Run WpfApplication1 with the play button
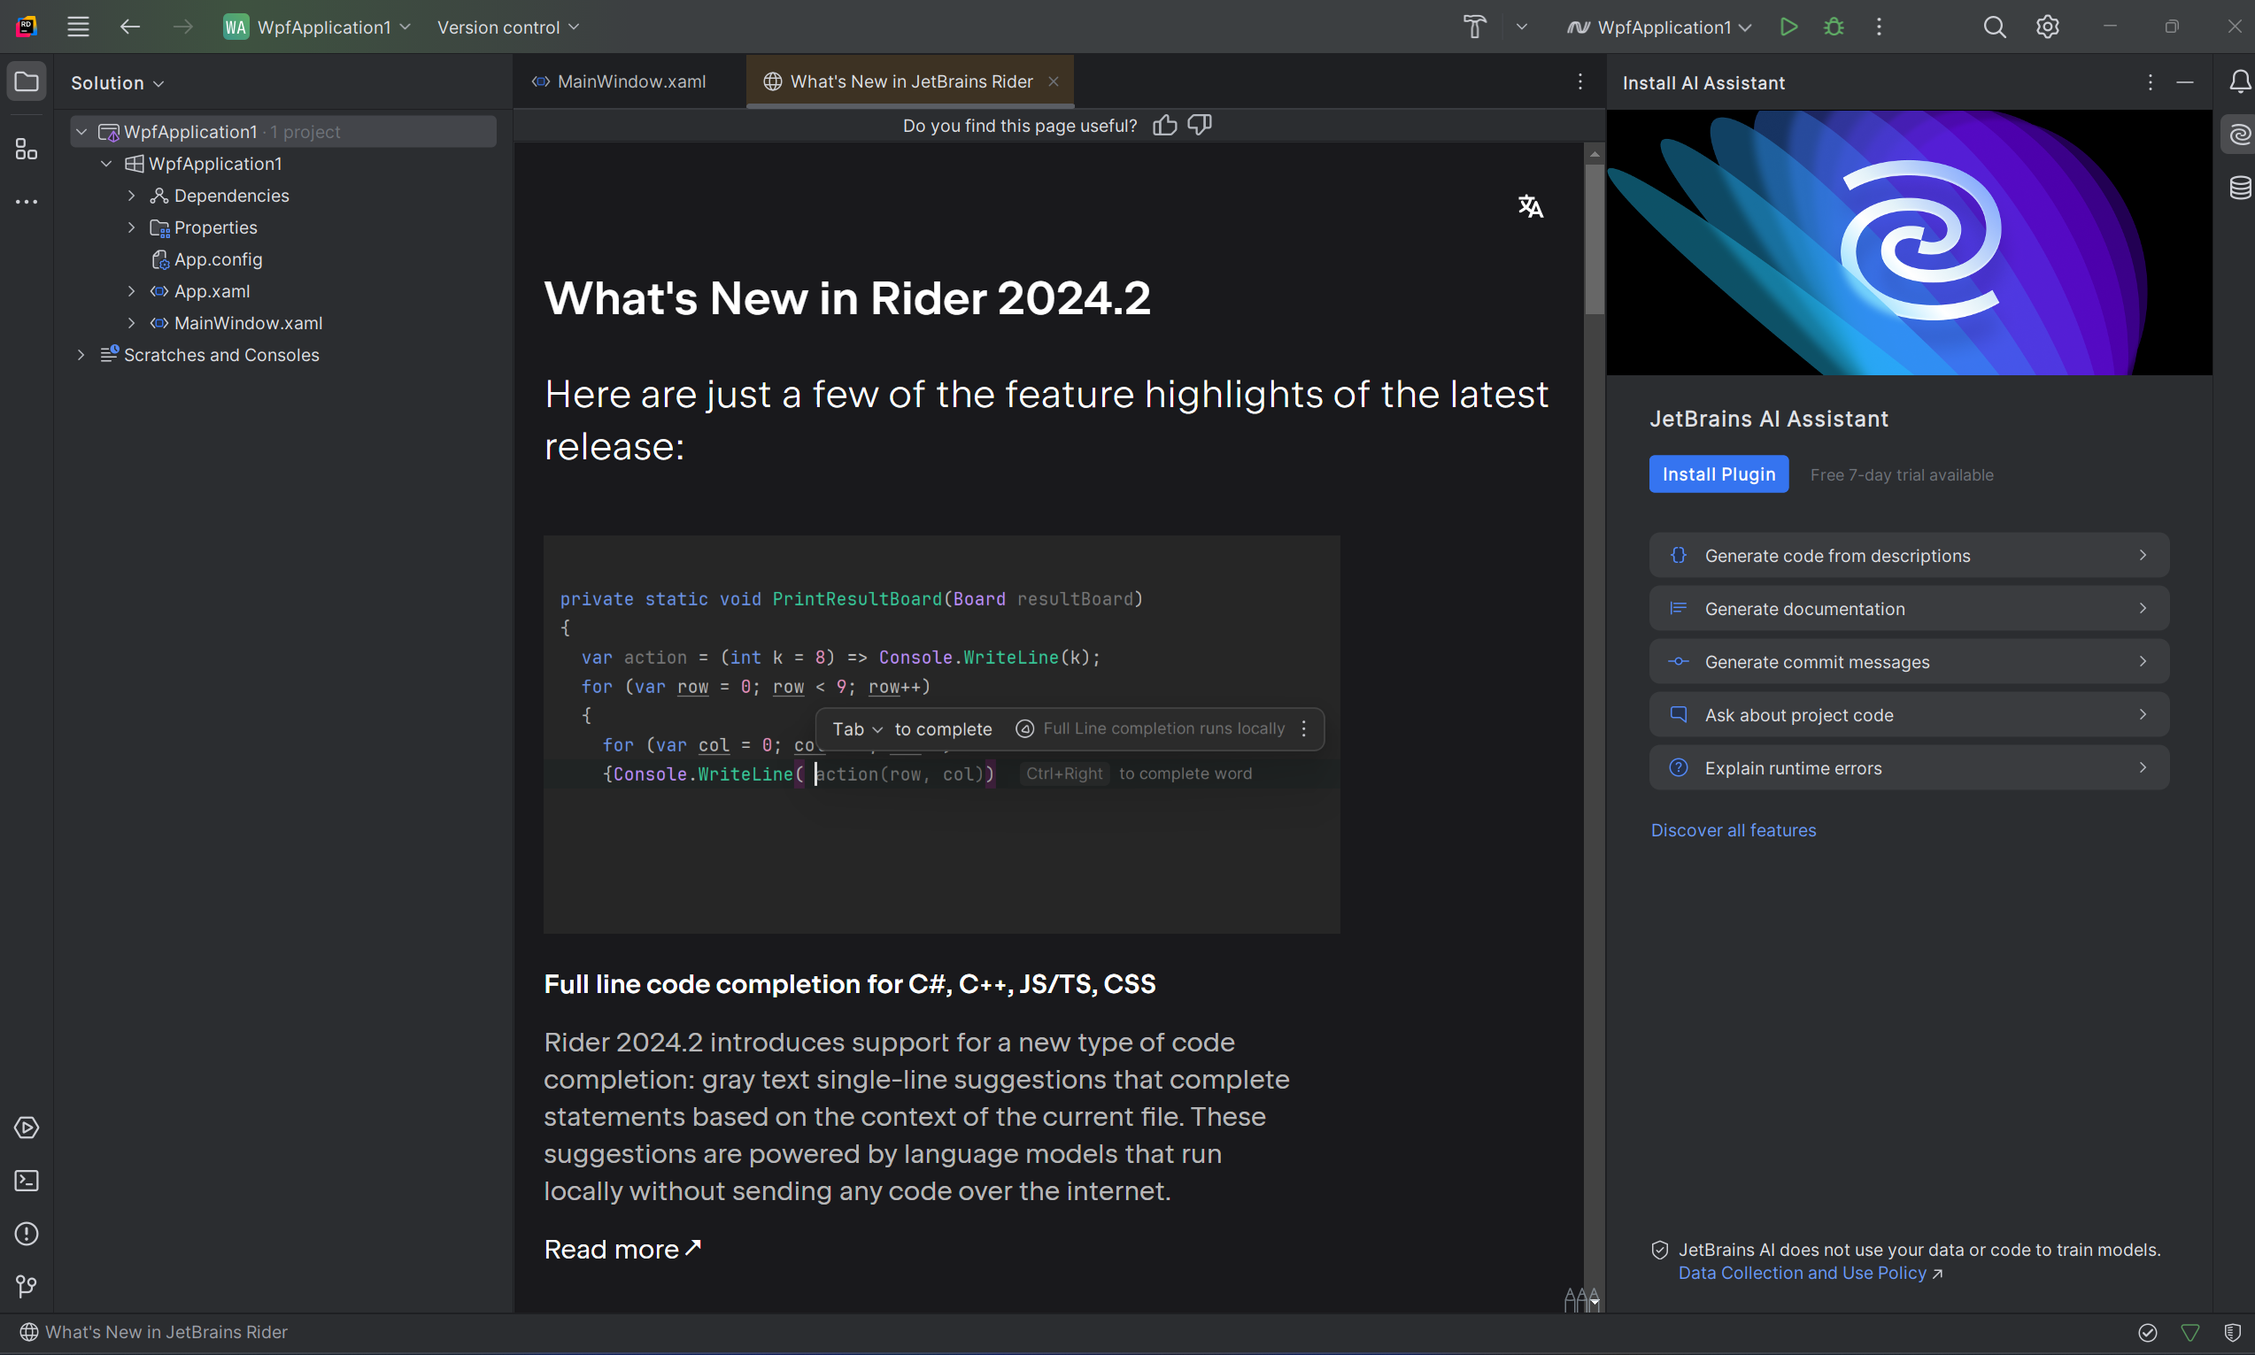The image size is (2255, 1355). [1788, 27]
